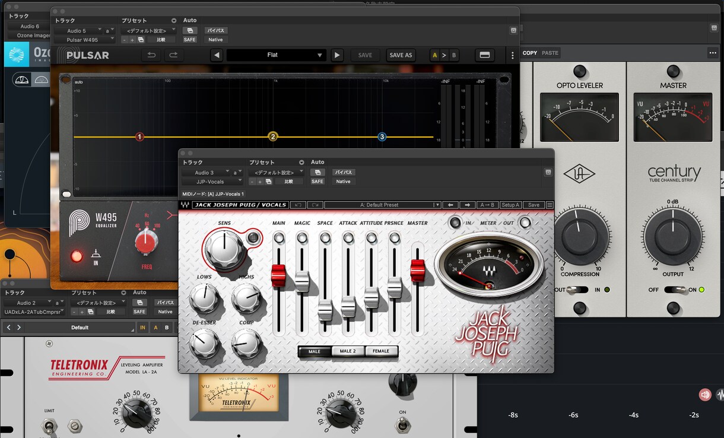Image resolution: width=724 pixels, height=438 pixels.
Task: Click the COMPRESSION knob on Century Opto Leveler
Action: (x=580, y=236)
